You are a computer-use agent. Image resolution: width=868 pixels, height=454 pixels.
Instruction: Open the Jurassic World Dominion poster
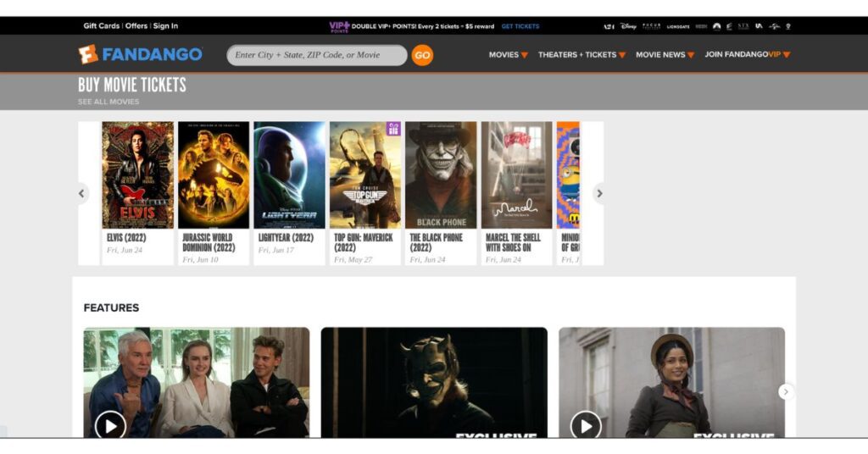(214, 175)
